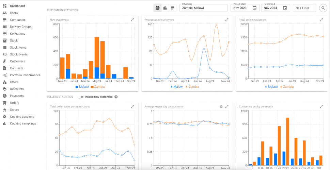Click help icon beside Include new customers
Screen dimensions: 330x170
pyautogui.click(x=116, y=97)
